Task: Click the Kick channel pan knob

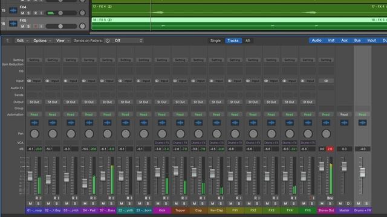Action: tap(162, 134)
